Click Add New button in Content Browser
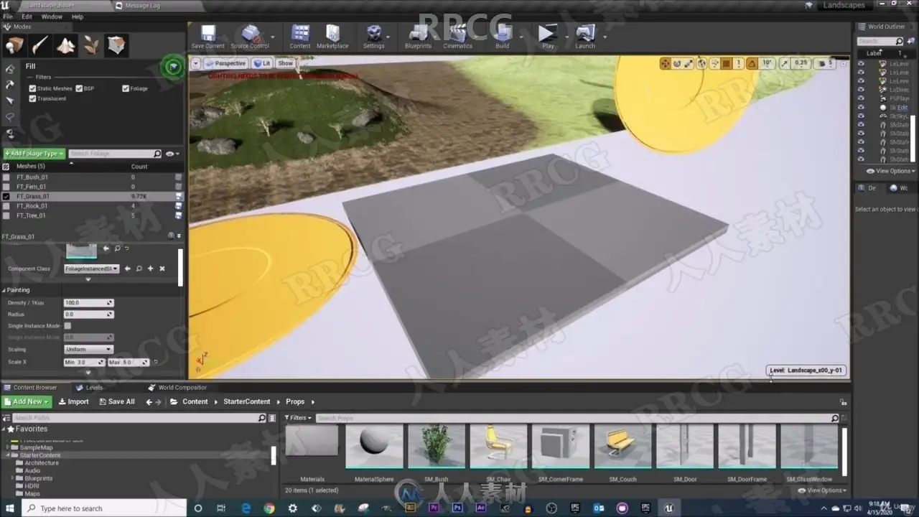This screenshot has height=517, width=919. 27,402
